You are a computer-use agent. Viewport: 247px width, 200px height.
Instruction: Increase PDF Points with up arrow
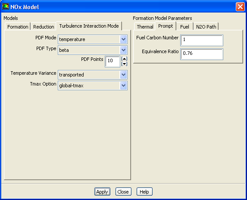coord(124,59)
